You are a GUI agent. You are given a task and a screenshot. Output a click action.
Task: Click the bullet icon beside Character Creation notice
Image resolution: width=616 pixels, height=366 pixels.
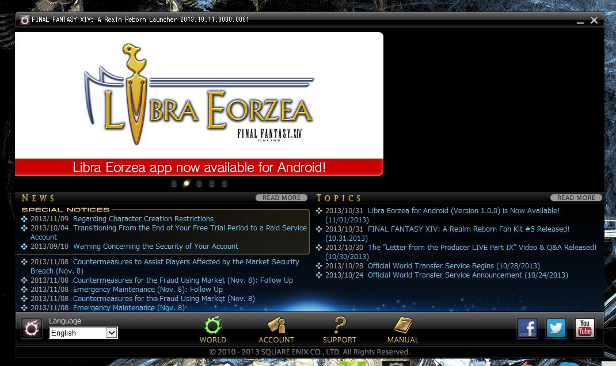(24, 218)
